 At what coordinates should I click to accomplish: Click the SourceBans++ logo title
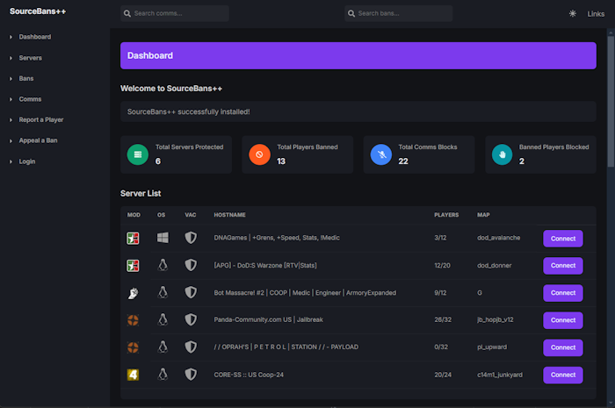38,11
